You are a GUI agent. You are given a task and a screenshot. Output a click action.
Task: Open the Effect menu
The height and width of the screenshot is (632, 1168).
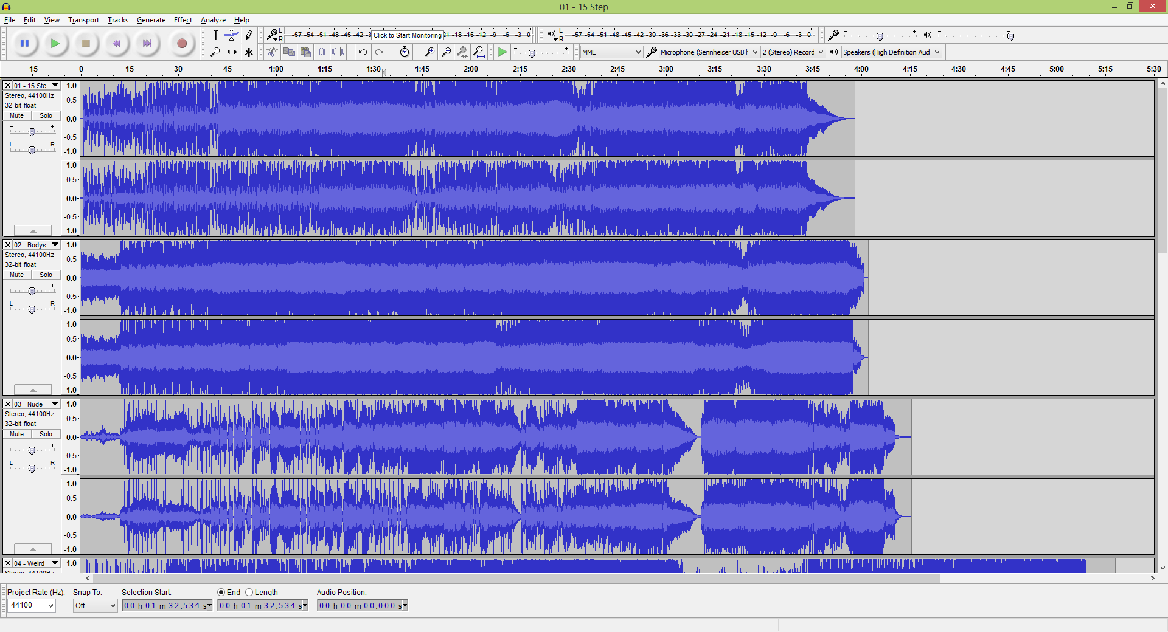tap(182, 20)
